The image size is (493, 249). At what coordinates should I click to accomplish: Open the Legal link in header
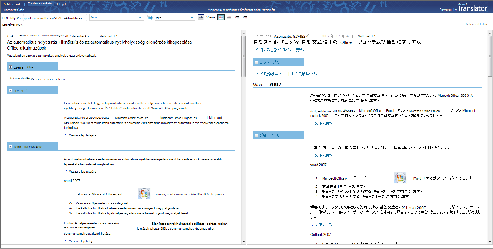(x=62, y=4)
